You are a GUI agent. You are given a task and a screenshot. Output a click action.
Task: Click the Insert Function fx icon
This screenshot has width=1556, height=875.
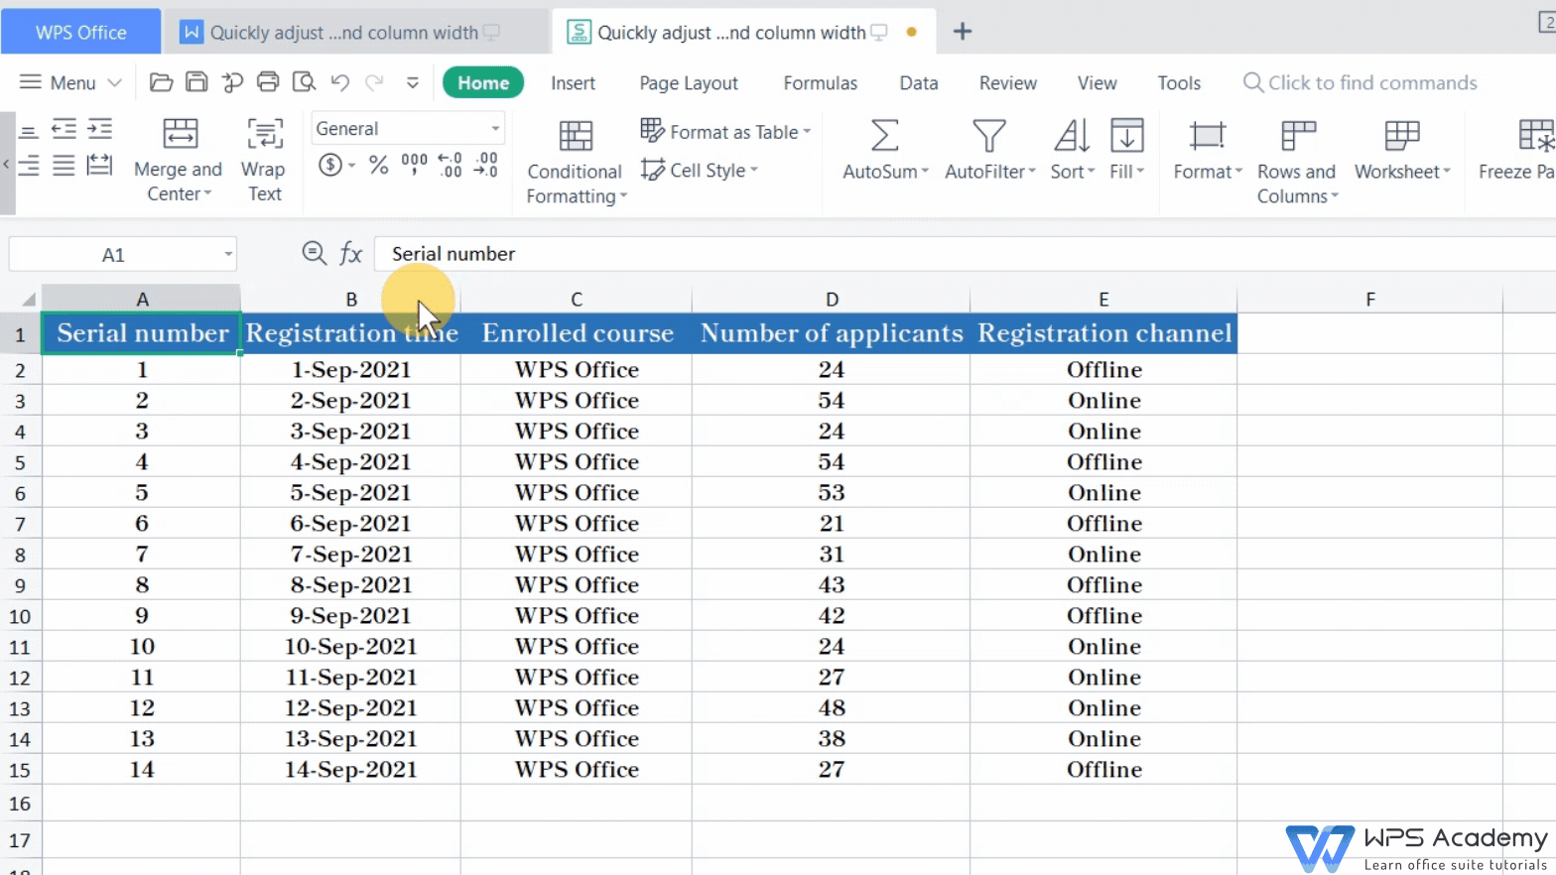[350, 254]
